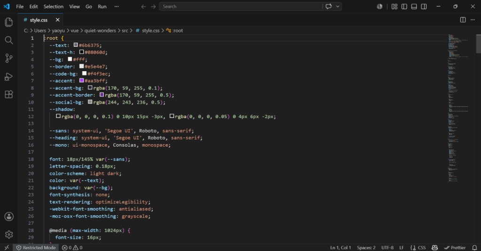Click swatch of --social-bg rgba value

click(90, 102)
